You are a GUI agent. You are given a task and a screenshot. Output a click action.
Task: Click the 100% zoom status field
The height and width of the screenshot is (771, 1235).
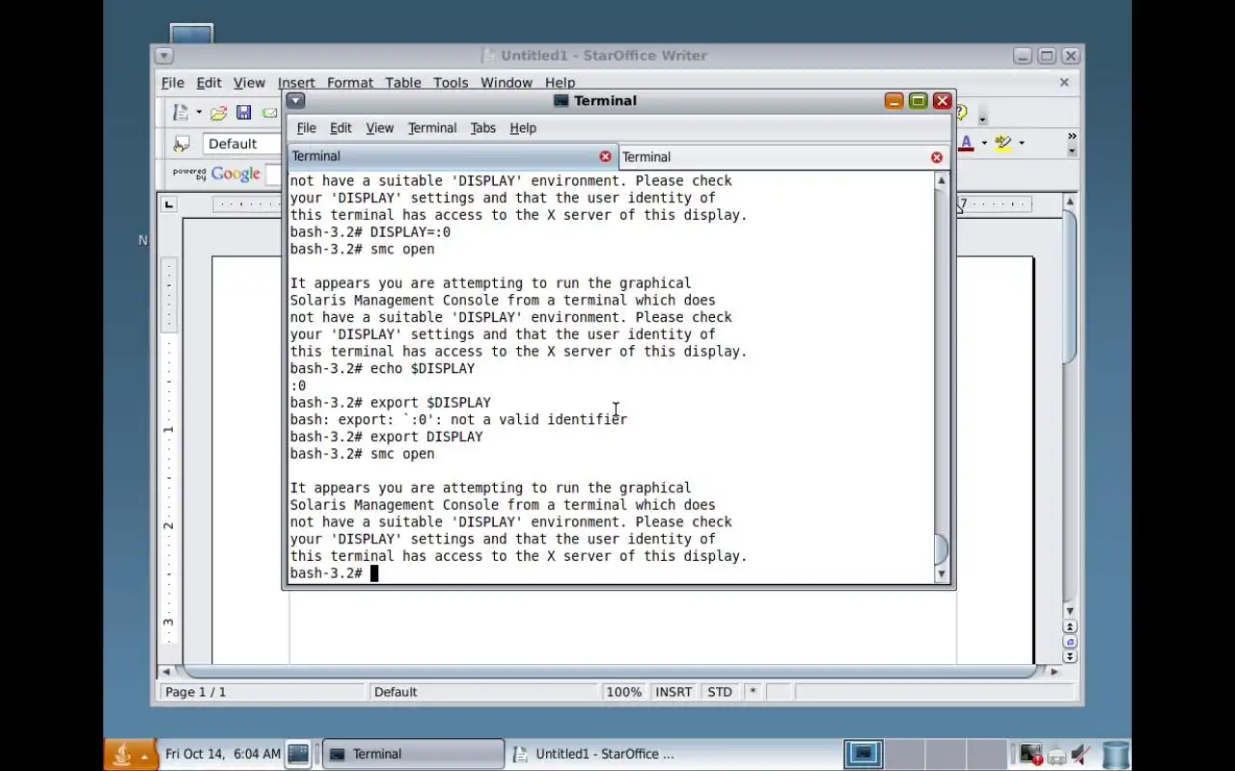click(x=624, y=692)
